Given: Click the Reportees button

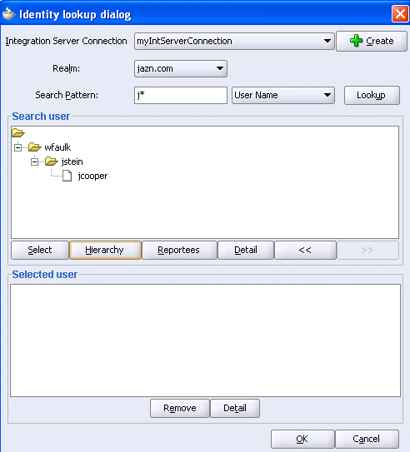Looking at the screenshot, I should (179, 251).
